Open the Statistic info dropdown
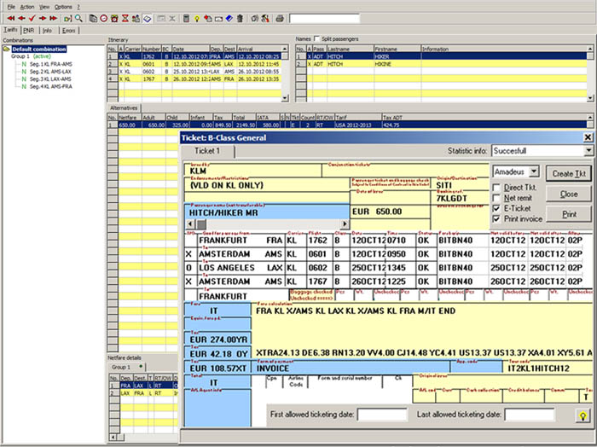 click(588, 151)
